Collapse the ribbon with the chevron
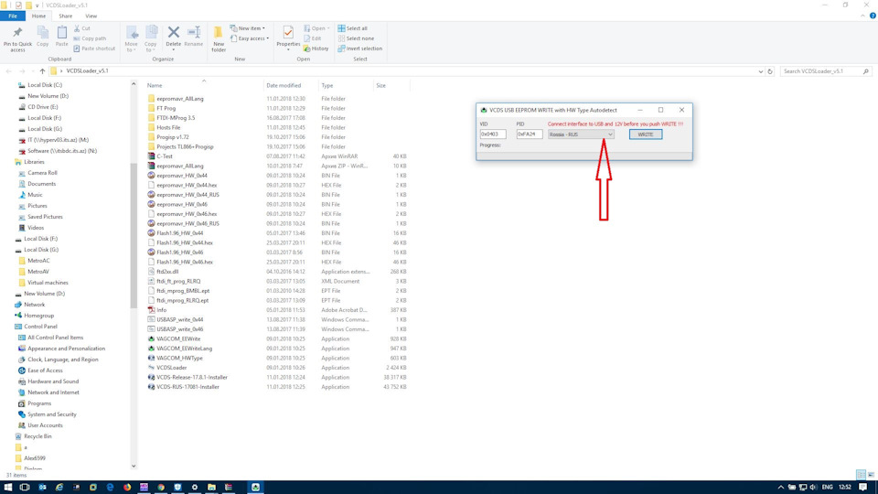Image resolution: width=878 pixels, height=494 pixels. pyautogui.click(x=862, y=16)
